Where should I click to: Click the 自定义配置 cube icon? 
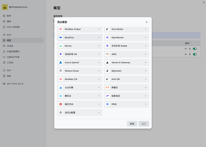(61, 112)
